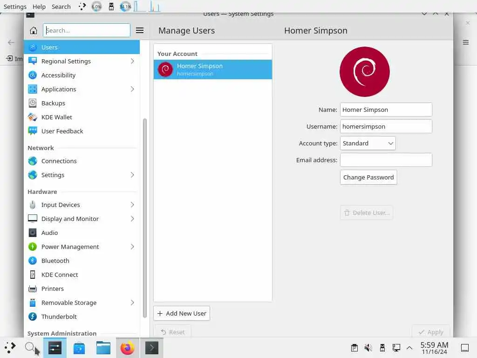
Task: Open Firefox from the taskbar
Action: click(x=128, y=348)
